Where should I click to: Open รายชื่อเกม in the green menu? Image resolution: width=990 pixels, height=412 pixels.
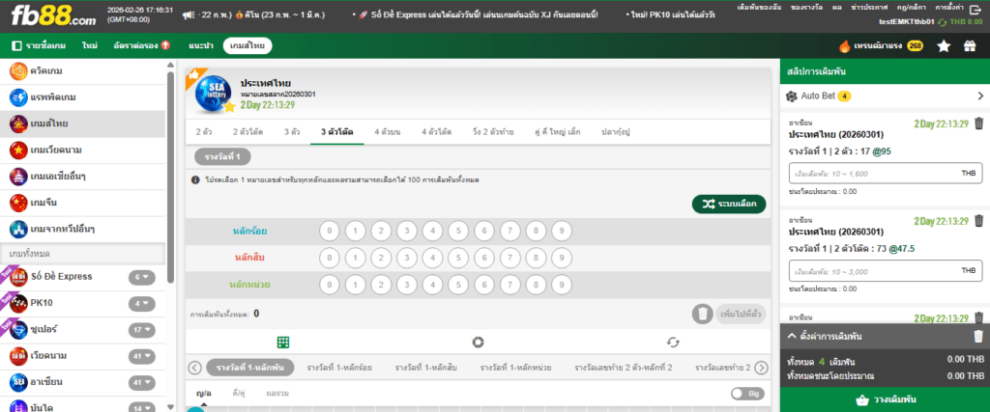(39, 46)
